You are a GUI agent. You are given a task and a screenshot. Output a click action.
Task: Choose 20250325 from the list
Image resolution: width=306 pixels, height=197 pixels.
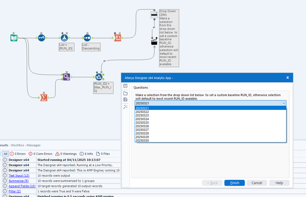pyautogui.click(x=210, y=123)
